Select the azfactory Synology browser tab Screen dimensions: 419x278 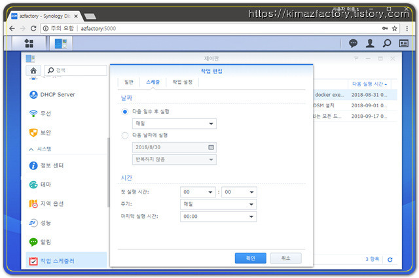[45, 16]
